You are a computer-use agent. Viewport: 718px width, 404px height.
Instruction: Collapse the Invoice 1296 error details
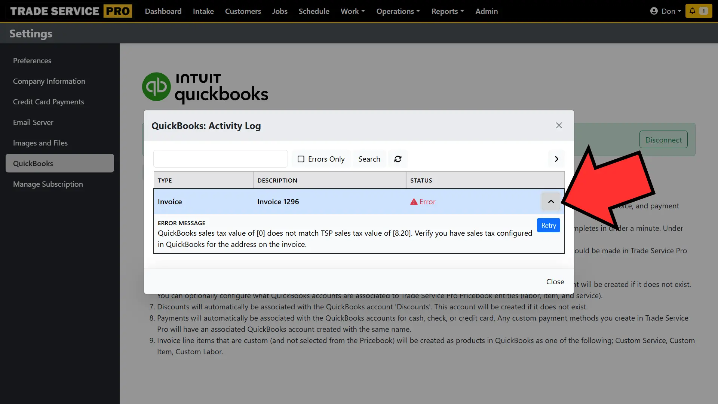pos(550,201)
